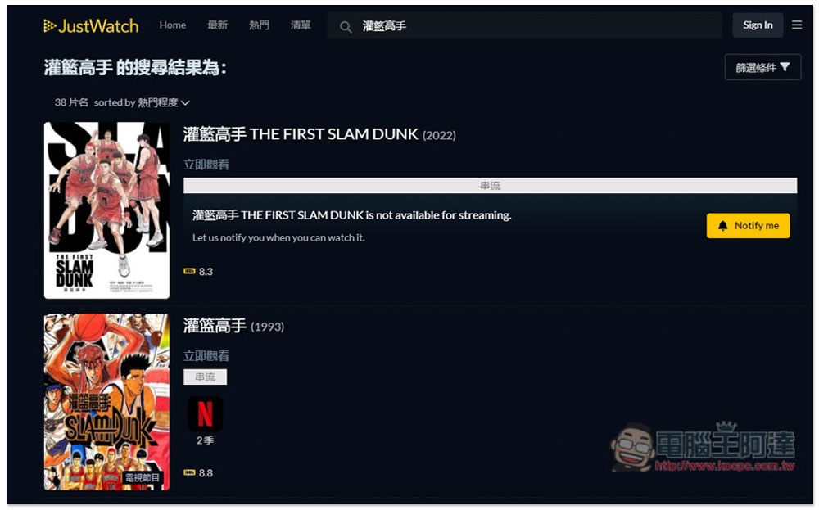Click the Sign In button
Image resolution: width=819 pixels, height=510 pixels.
(758, 25)
